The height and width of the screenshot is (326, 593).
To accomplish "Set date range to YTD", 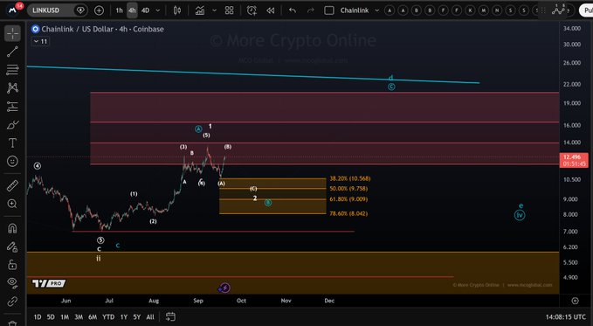I will tap(108, 317).
